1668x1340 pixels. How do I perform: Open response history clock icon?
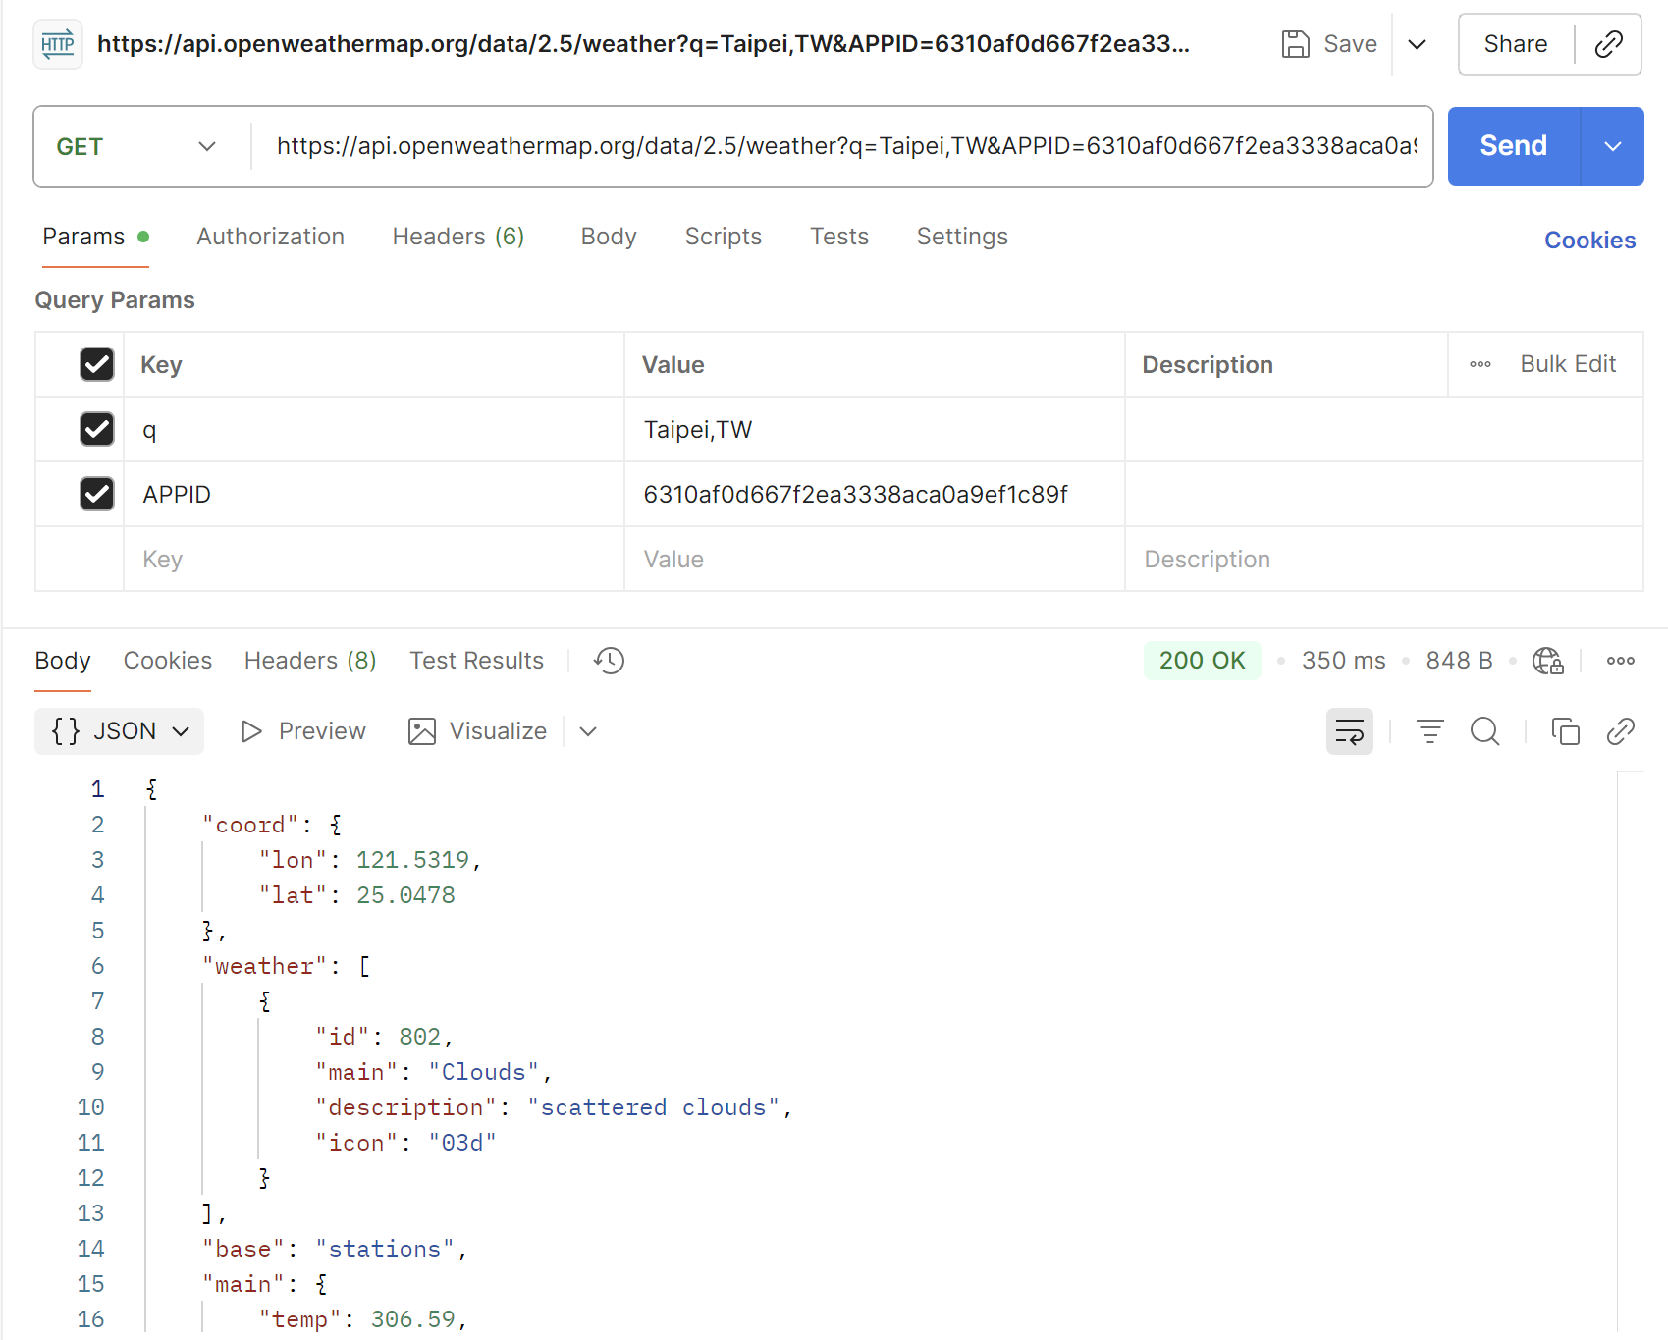(609, 661)
